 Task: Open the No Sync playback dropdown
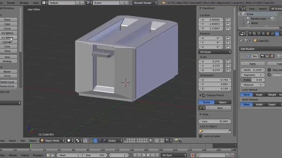[174, 155]
